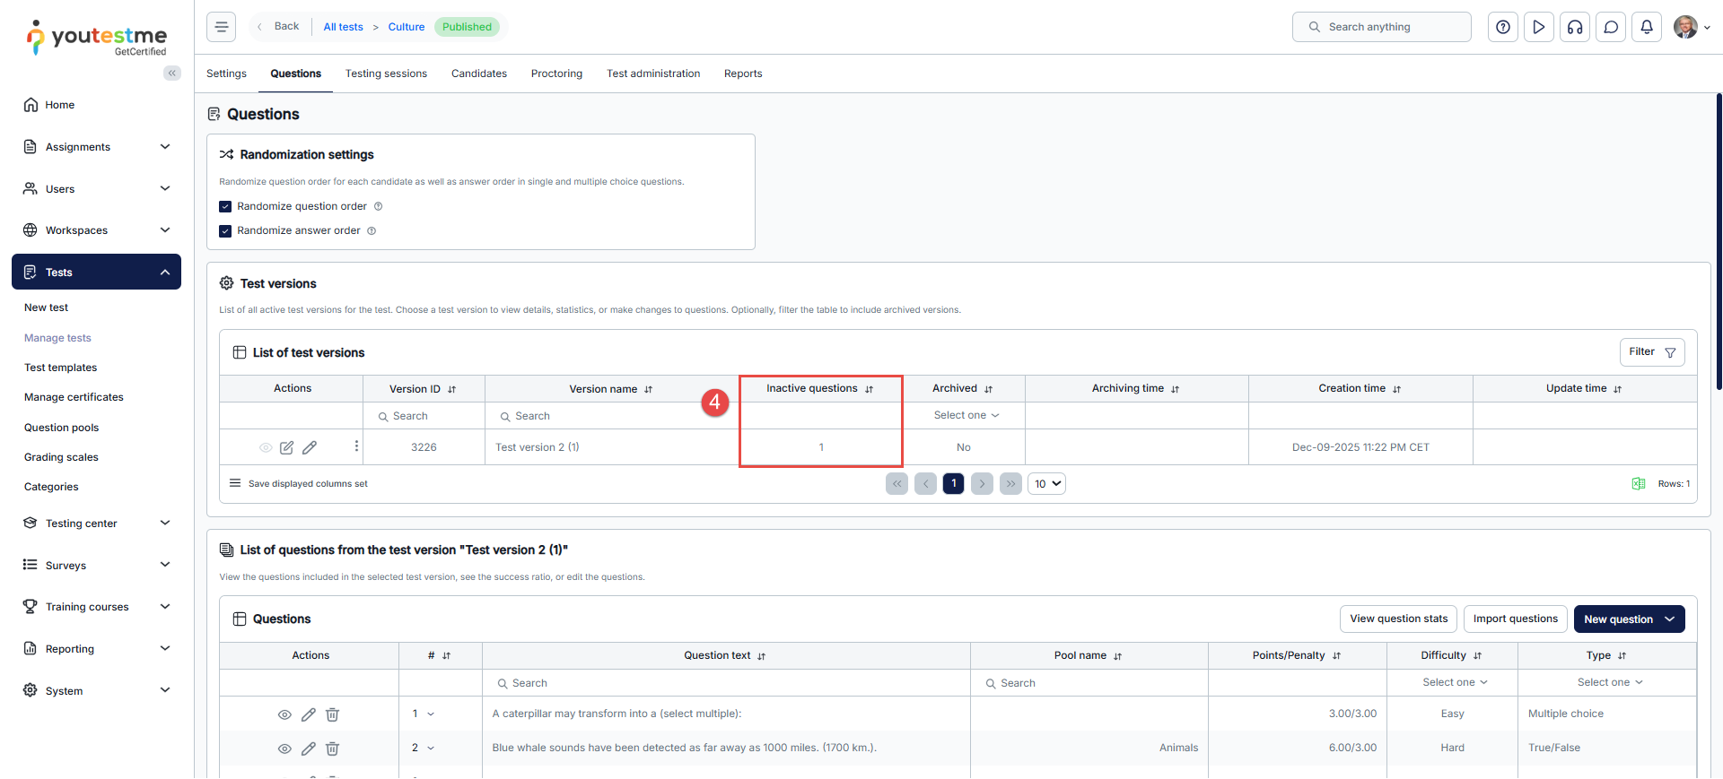Image resolution: width=1723 pixels, height=779 pixels.
Task: Click the Import questions button
Action: 1515,619
